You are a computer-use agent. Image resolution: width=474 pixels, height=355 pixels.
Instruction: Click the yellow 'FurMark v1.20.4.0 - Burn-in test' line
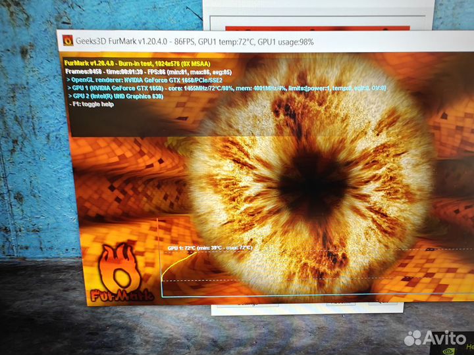point(137,64)
